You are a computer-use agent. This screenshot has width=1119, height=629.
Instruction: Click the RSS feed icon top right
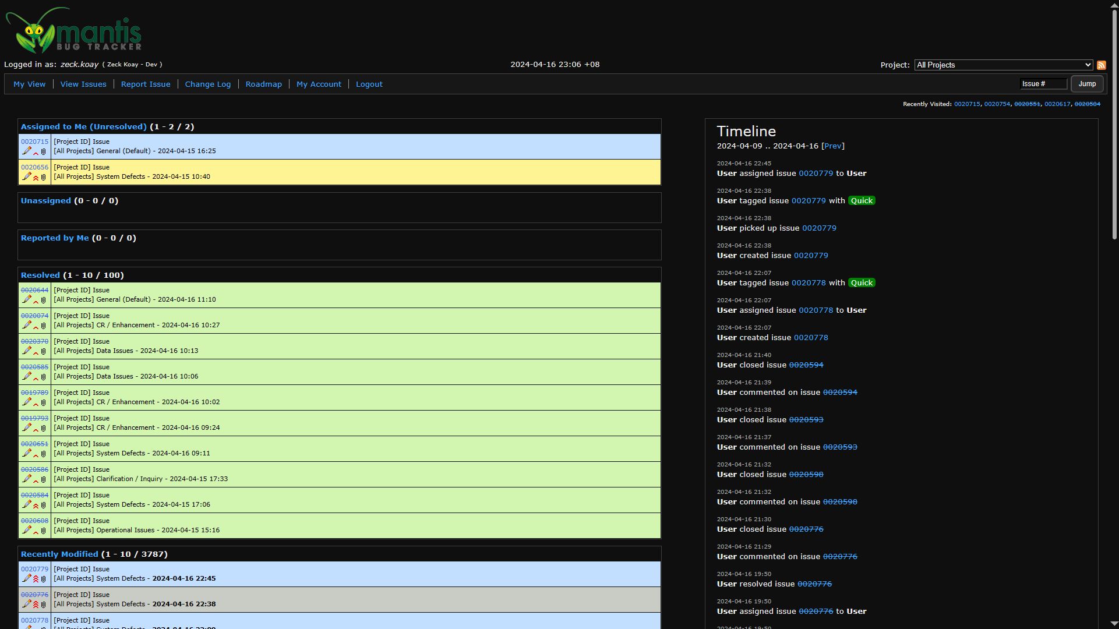click(x=1102, y=65)
